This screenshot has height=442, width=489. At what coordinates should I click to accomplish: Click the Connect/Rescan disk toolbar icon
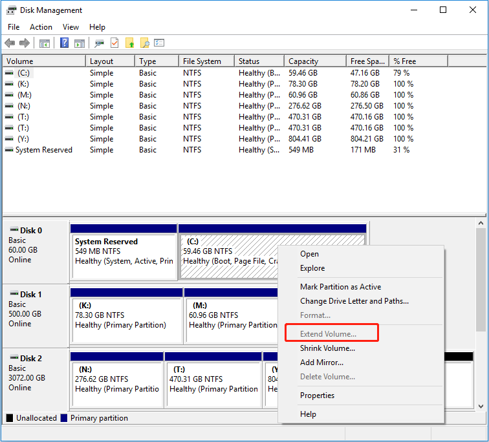[x=99, y=43]
